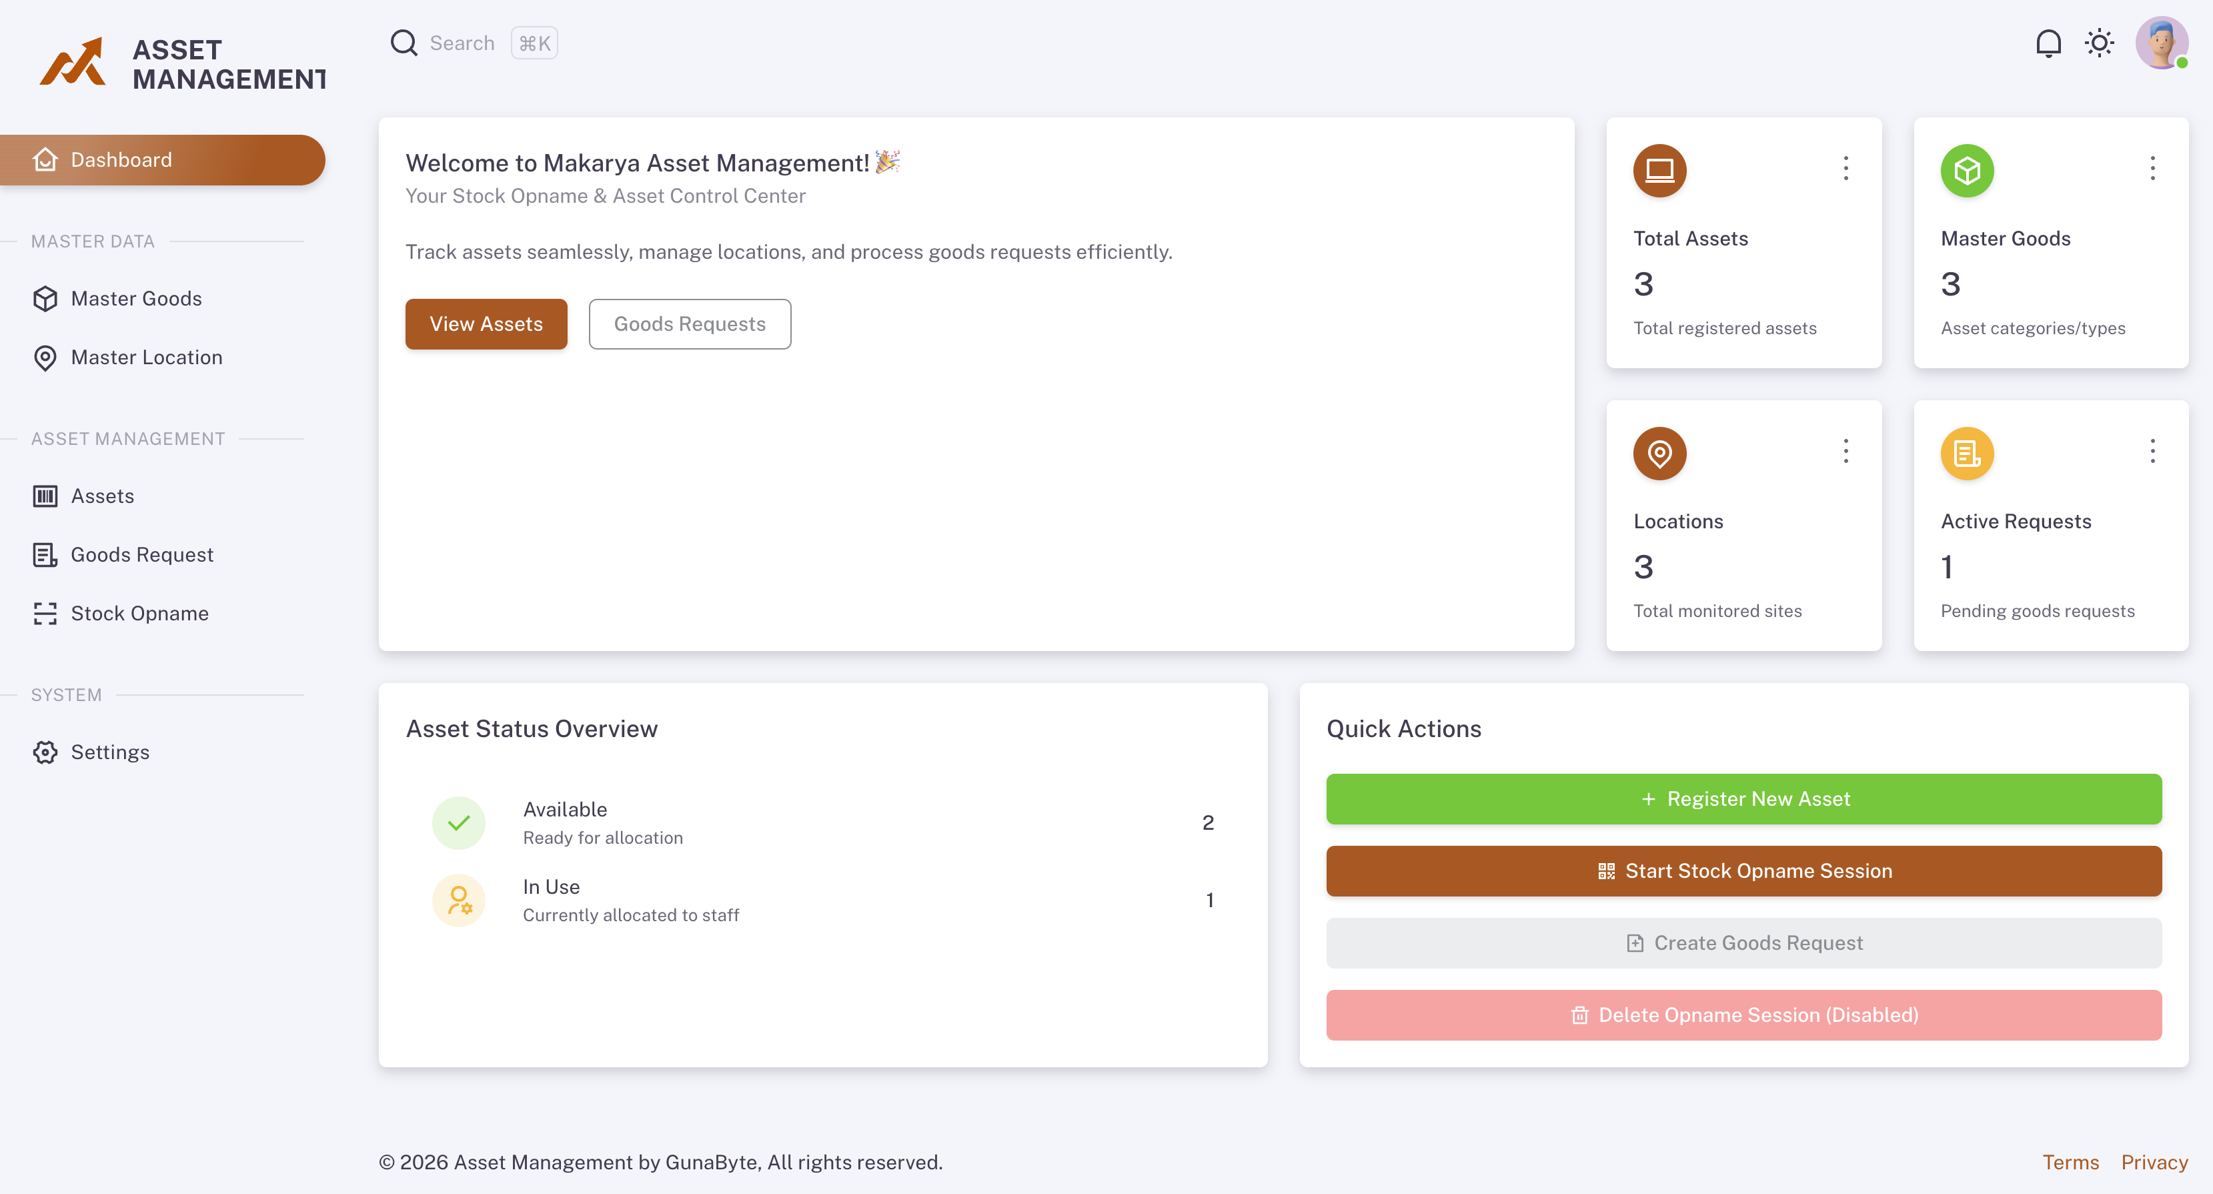Screen dimensions: 2213x1194
Task: Open Assets menu item
Action: 162,496
